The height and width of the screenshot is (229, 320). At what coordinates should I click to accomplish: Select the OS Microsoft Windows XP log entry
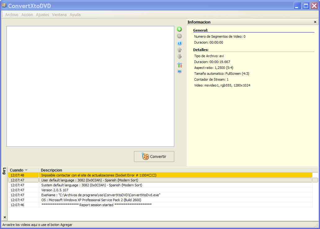[x=160, y=200]
